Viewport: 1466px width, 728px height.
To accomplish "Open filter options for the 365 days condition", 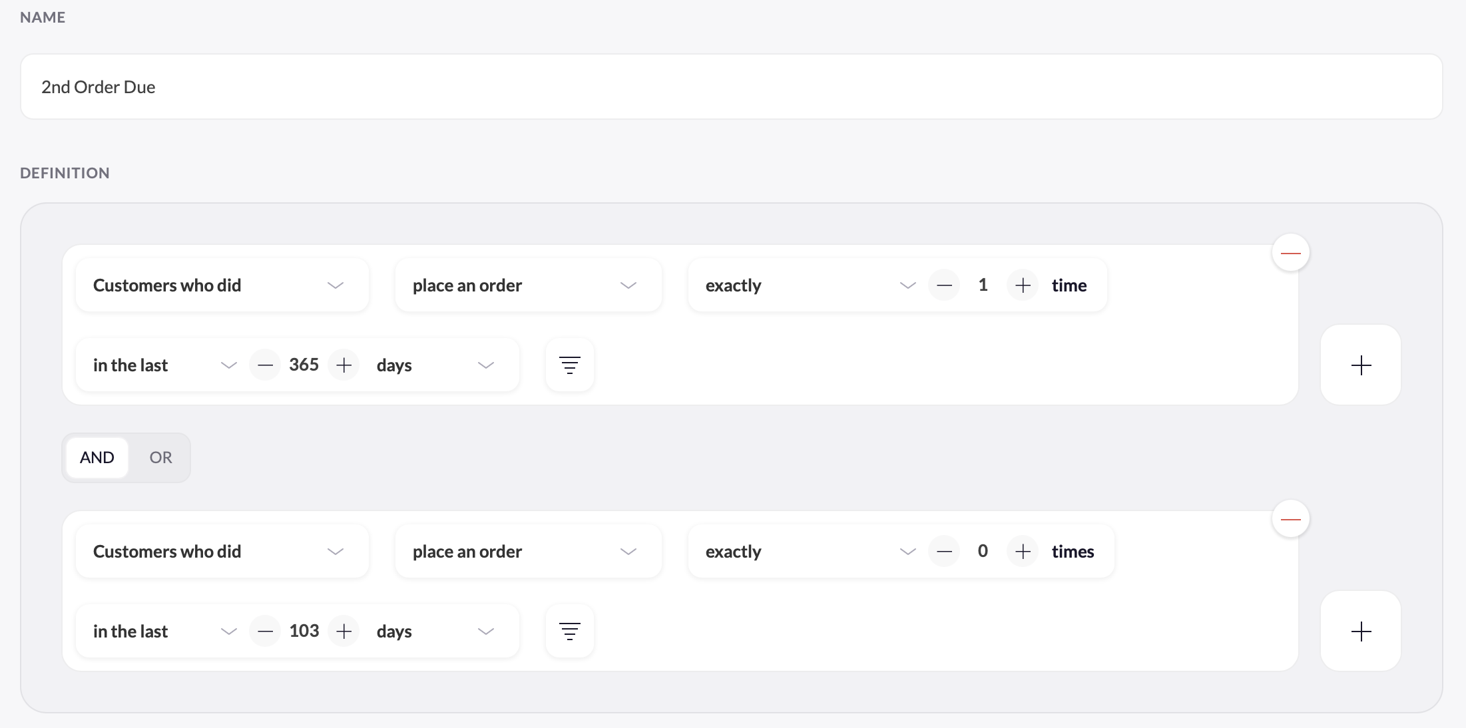I will pyautogui.click(x=569, y=365).
